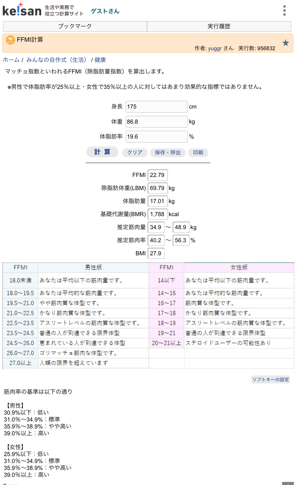Click the orange FFMI calculator icon
Screen dimensions: 299x485
10,40
